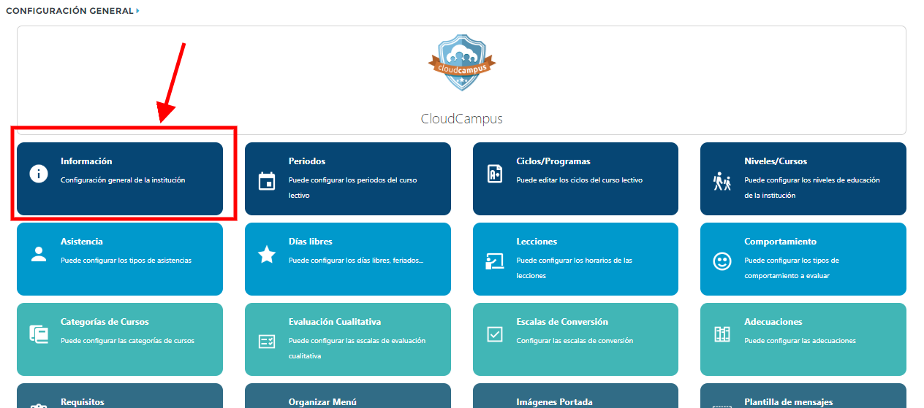Click the Escalas de Conversión checkbox icon

click(495, 334)
